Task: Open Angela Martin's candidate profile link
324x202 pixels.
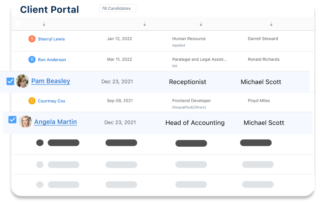Action: click(55, 122)
